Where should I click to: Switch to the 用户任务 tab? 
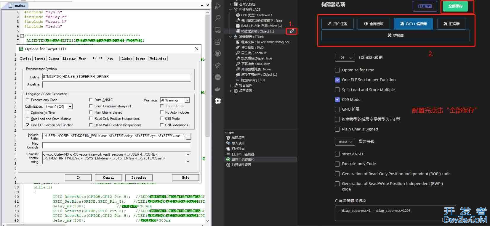click(x=337, y=24)
